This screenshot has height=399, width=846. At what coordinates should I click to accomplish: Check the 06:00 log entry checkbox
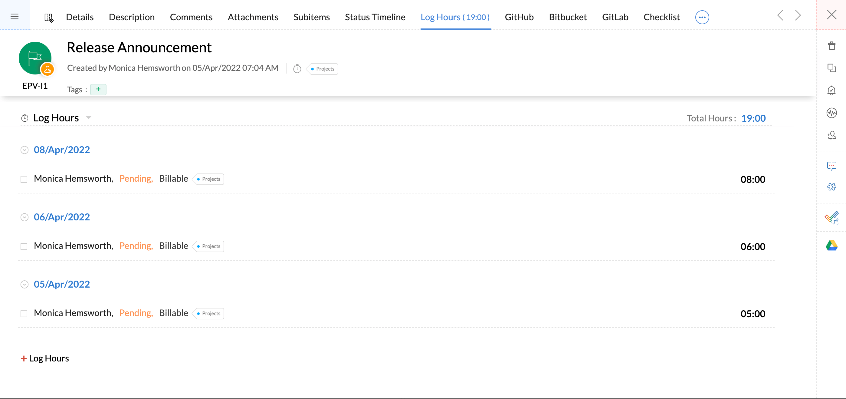pos(24,246)
